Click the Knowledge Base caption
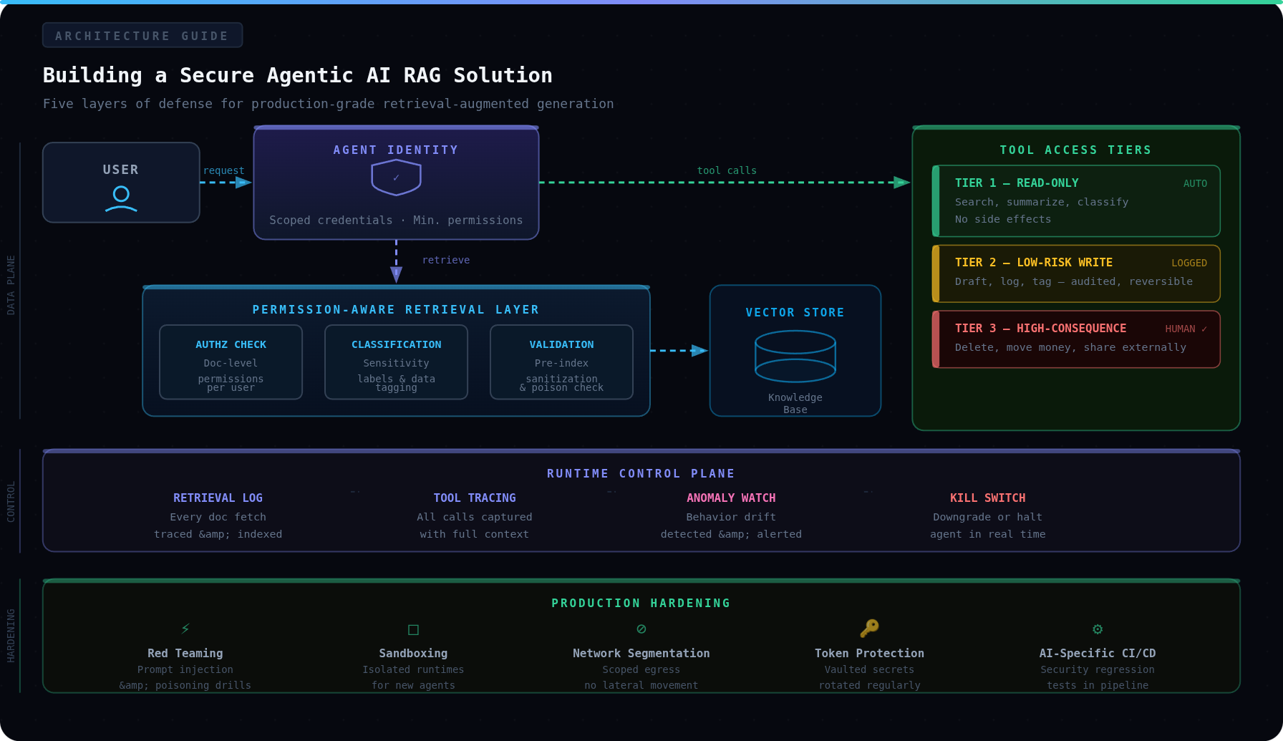Image resolution: width=1283 pixels, height=741 pixels. pyautogui.click(x=795, y=404)
